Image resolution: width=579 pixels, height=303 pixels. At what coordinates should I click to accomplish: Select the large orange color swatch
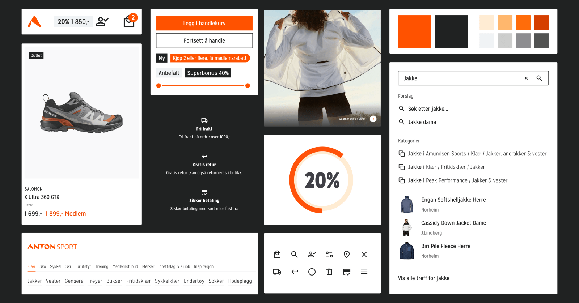coord(414,31)
